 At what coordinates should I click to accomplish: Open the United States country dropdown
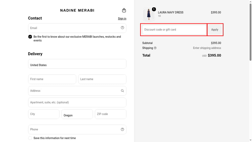tap(77, 64)
